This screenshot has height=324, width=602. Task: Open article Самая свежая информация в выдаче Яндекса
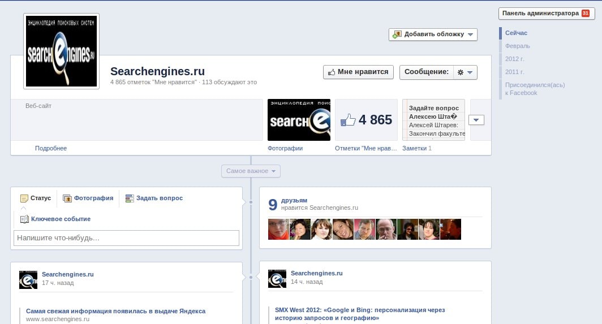click(115, 312)
